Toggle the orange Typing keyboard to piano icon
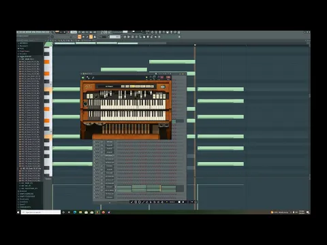 [79, 37]
